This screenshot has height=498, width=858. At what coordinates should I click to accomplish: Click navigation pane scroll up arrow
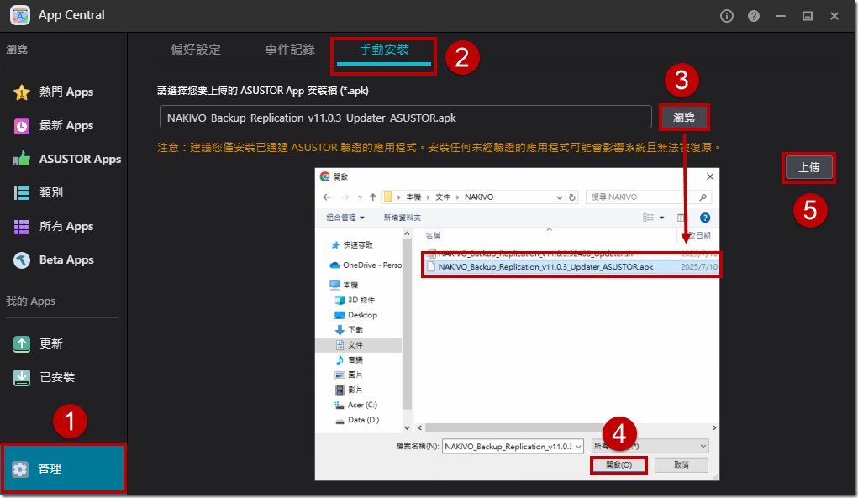click(x=407, y=233)
